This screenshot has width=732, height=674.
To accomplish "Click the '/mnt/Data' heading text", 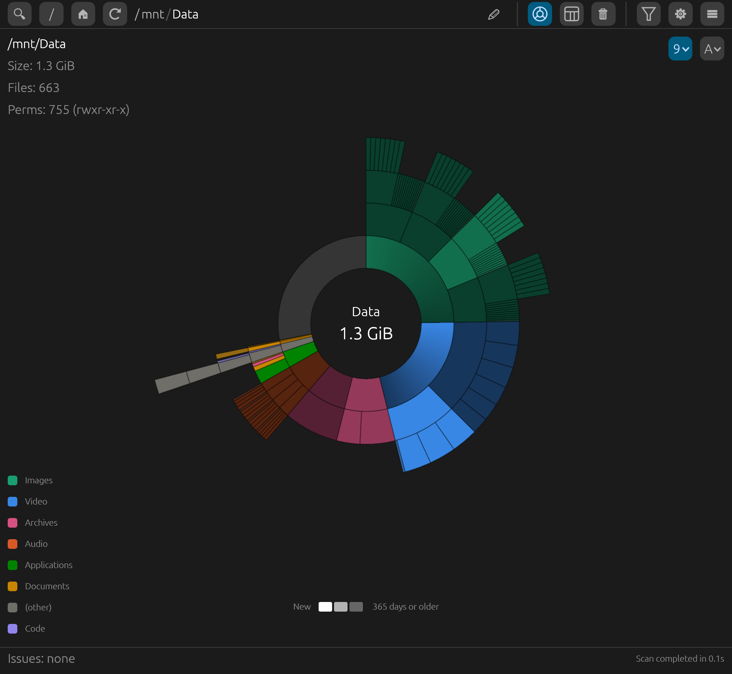I will [37, 44].
